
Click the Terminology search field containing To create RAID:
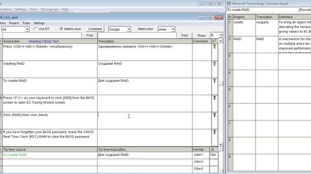tap(262, 10)
